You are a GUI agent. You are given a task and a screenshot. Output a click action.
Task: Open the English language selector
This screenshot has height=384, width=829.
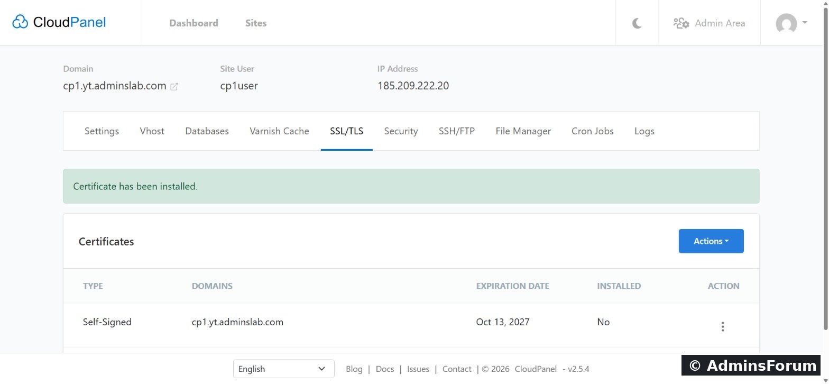click(283, 369)
